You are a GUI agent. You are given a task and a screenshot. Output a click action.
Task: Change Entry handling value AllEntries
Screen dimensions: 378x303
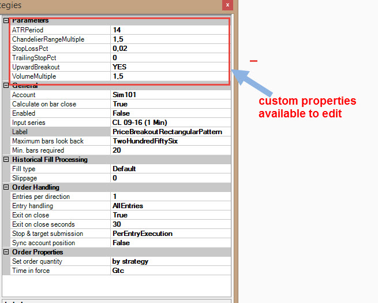(170, 206)
